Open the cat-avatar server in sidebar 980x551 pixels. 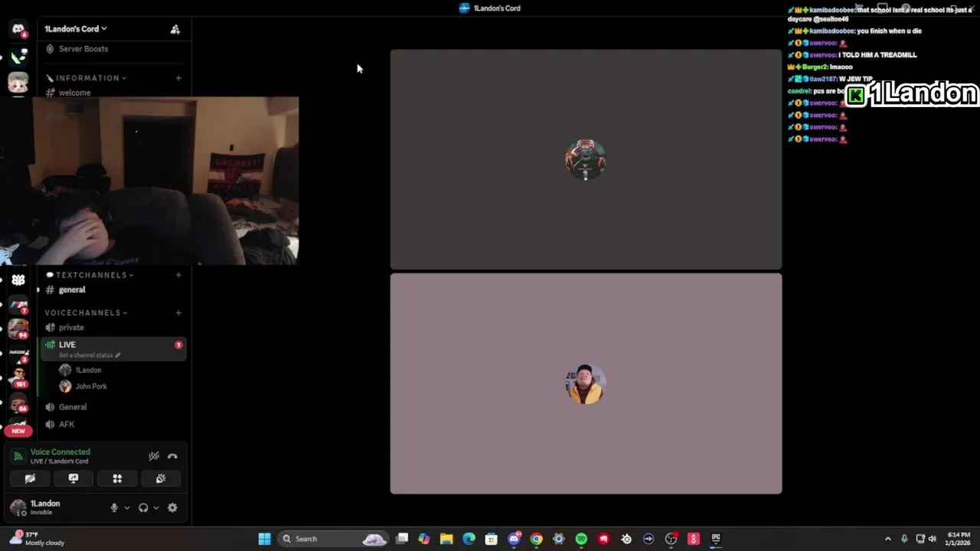point(18,83)
